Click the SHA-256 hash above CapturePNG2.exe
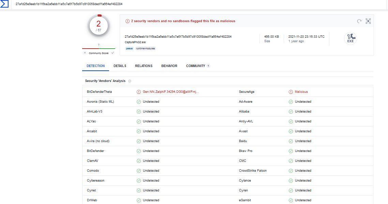Image resolution: width=388 pixels, height=204 pixels. pos(178,36)
